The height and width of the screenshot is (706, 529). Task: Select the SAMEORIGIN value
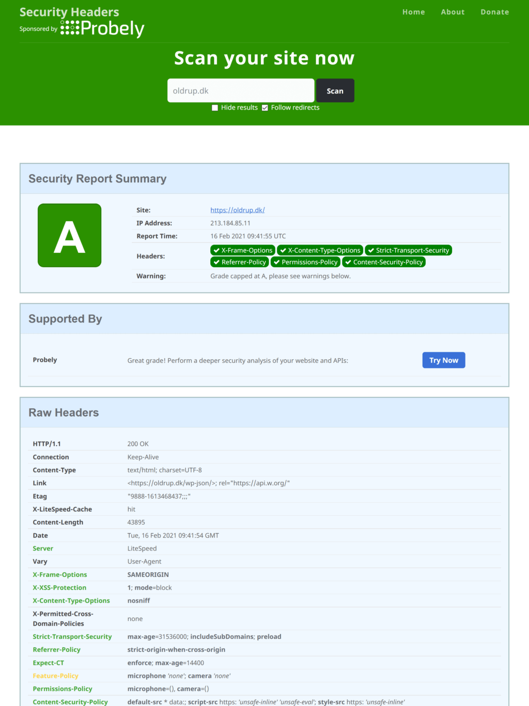(148, 575)
